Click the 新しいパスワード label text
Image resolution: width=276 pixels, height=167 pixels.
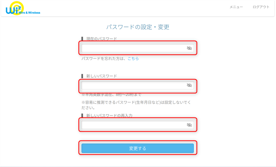pyautogui.click(x=102, y=76)
